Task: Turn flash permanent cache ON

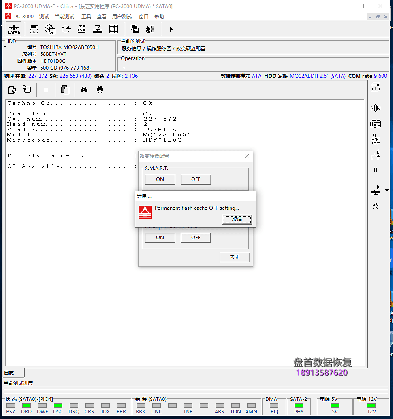Action: [160, 238]
